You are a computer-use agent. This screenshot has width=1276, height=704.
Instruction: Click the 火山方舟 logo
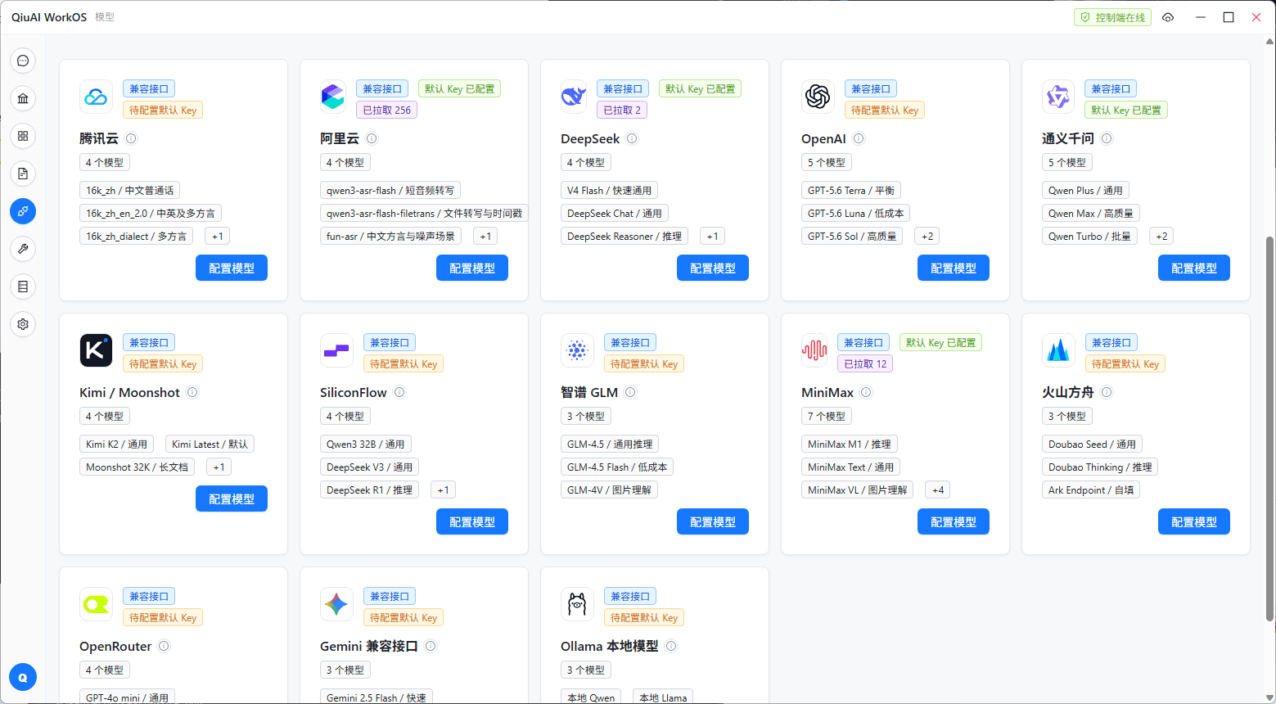click(1058, 350)
